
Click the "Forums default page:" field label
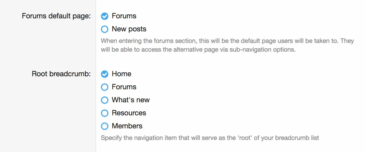[56, 16]
